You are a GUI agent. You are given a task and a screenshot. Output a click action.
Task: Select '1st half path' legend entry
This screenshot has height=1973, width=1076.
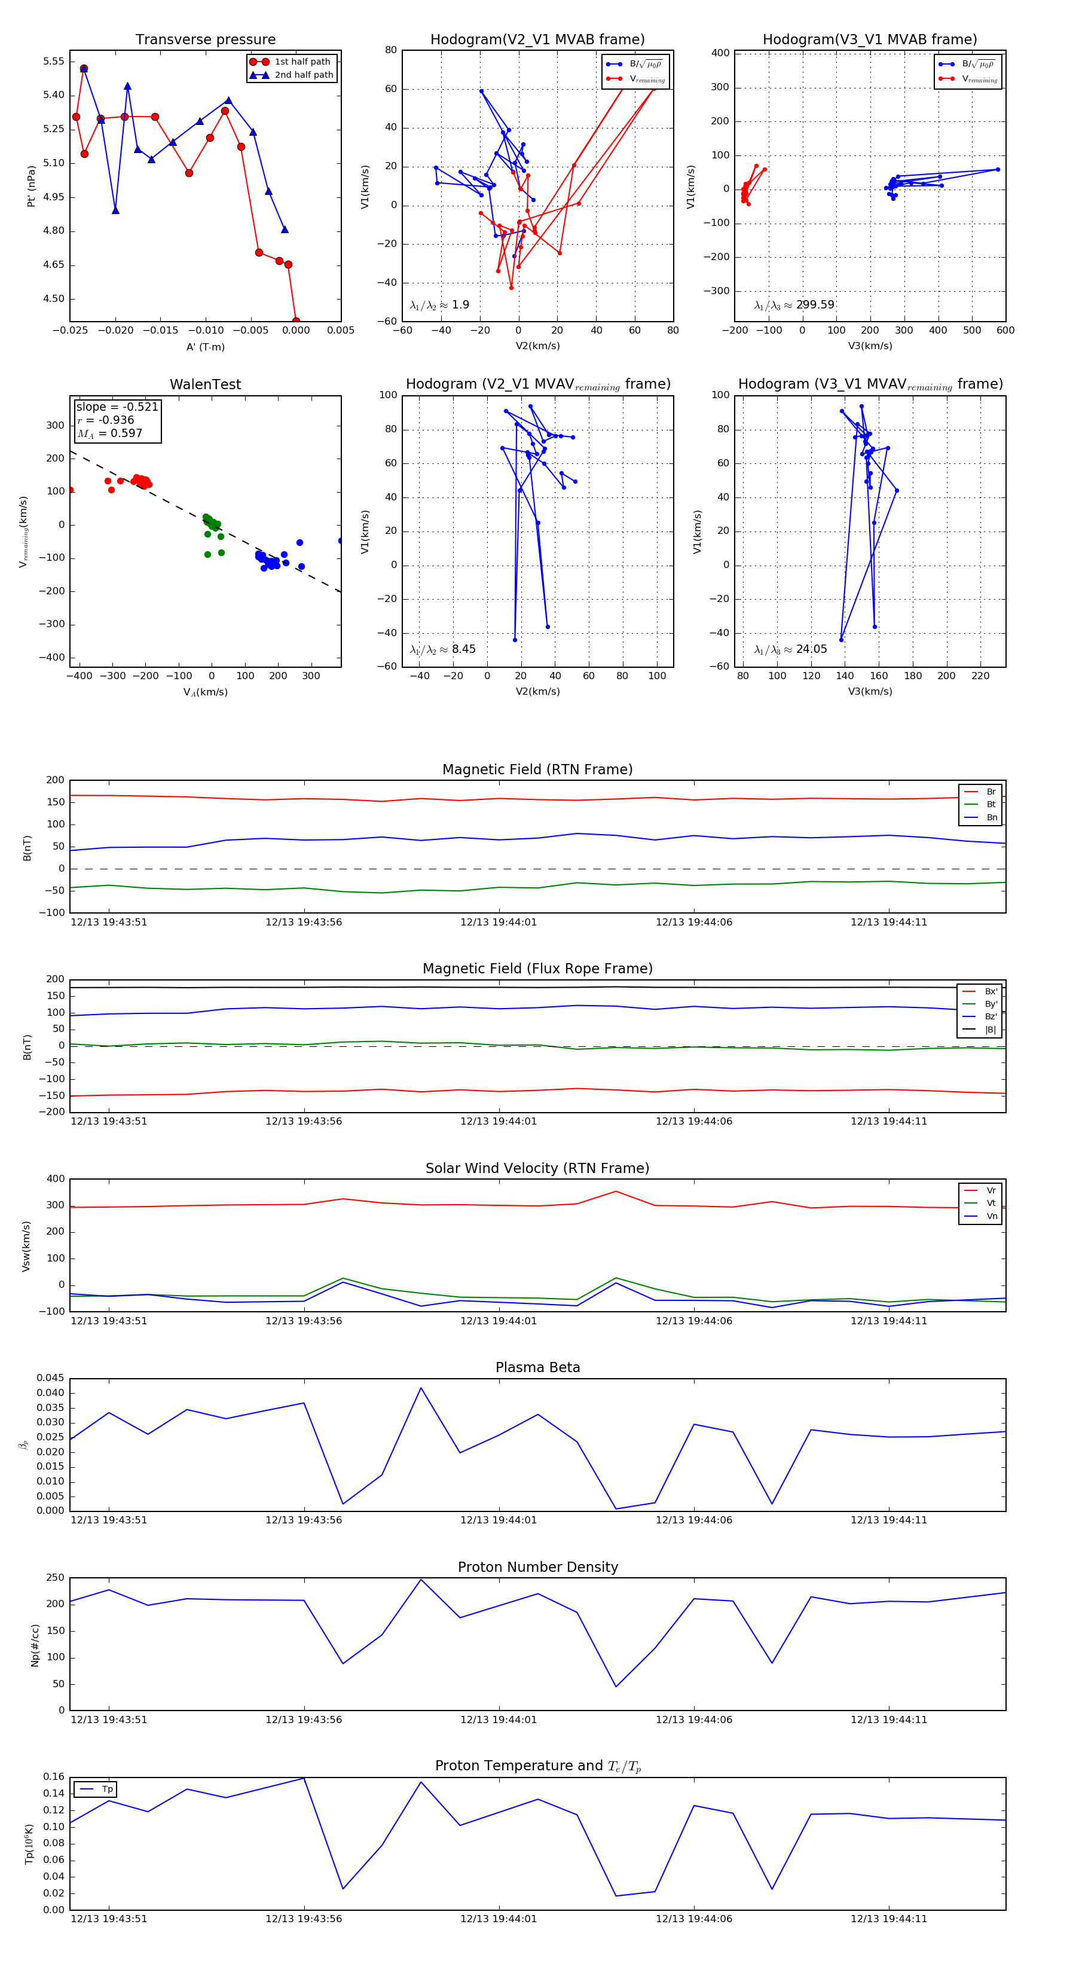pyautogui.click(x=292, y=62)
